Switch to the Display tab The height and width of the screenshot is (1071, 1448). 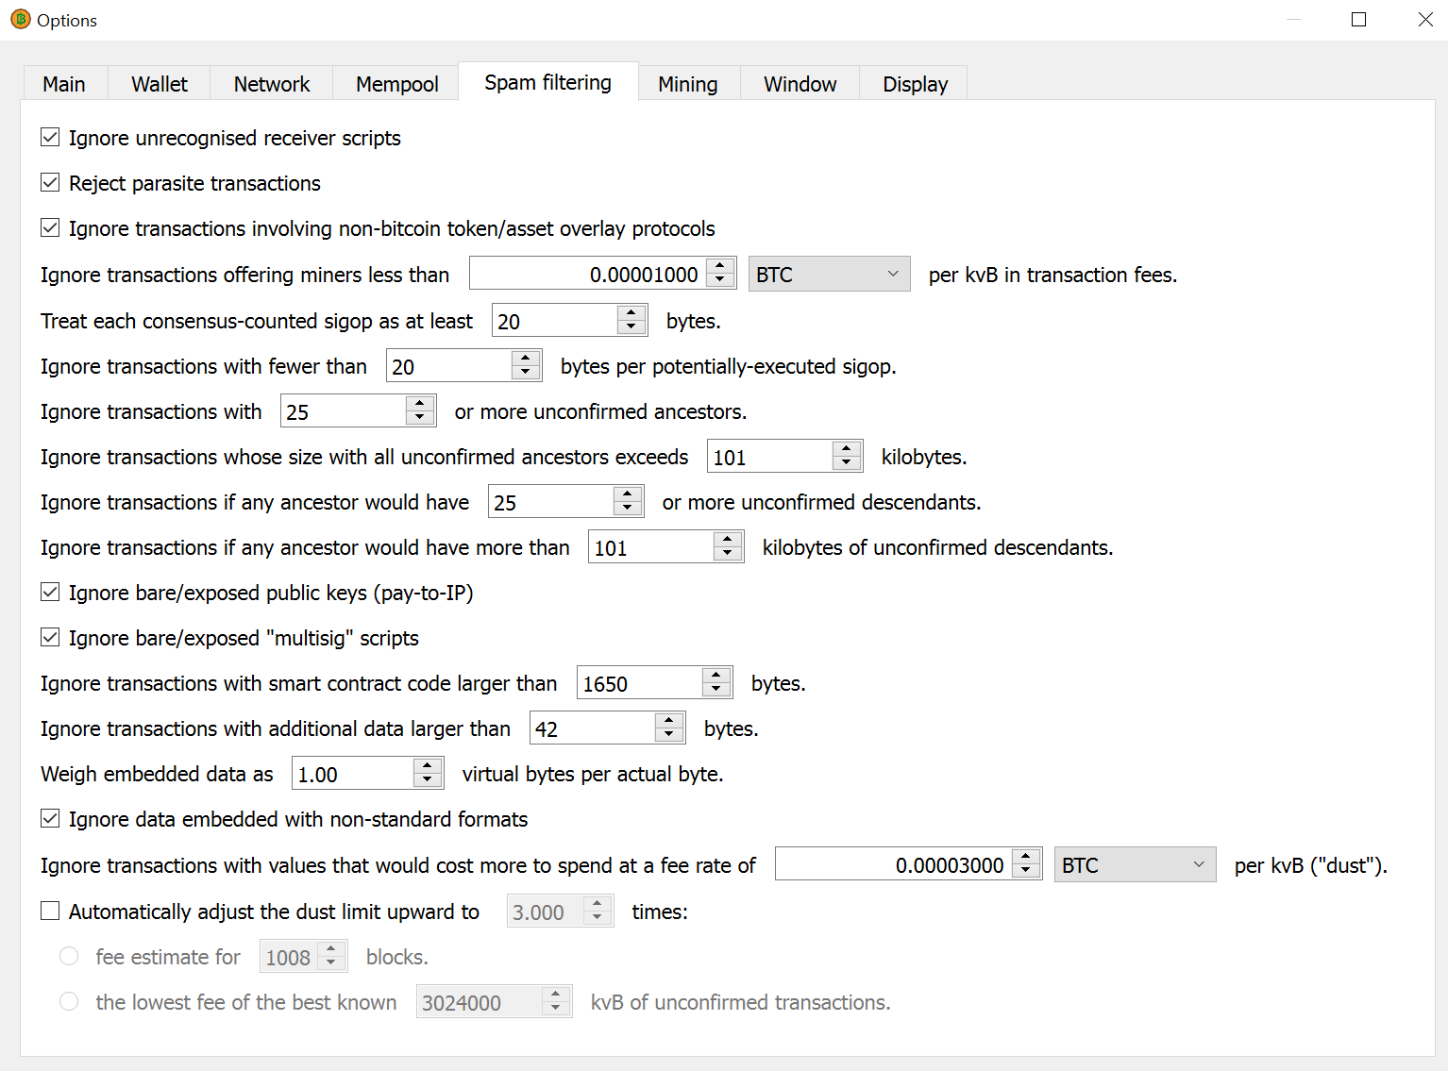pos(915,84)
